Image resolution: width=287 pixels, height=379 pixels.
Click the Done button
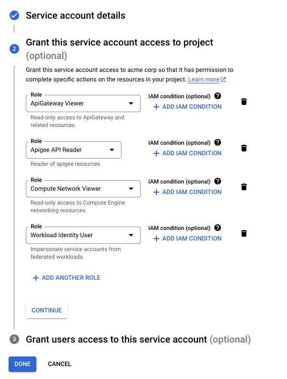point(22,364)
